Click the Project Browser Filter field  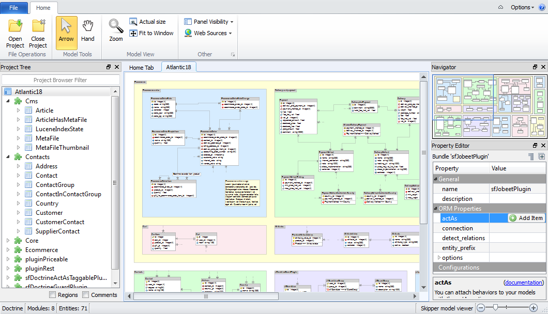[x=60, y=80]
